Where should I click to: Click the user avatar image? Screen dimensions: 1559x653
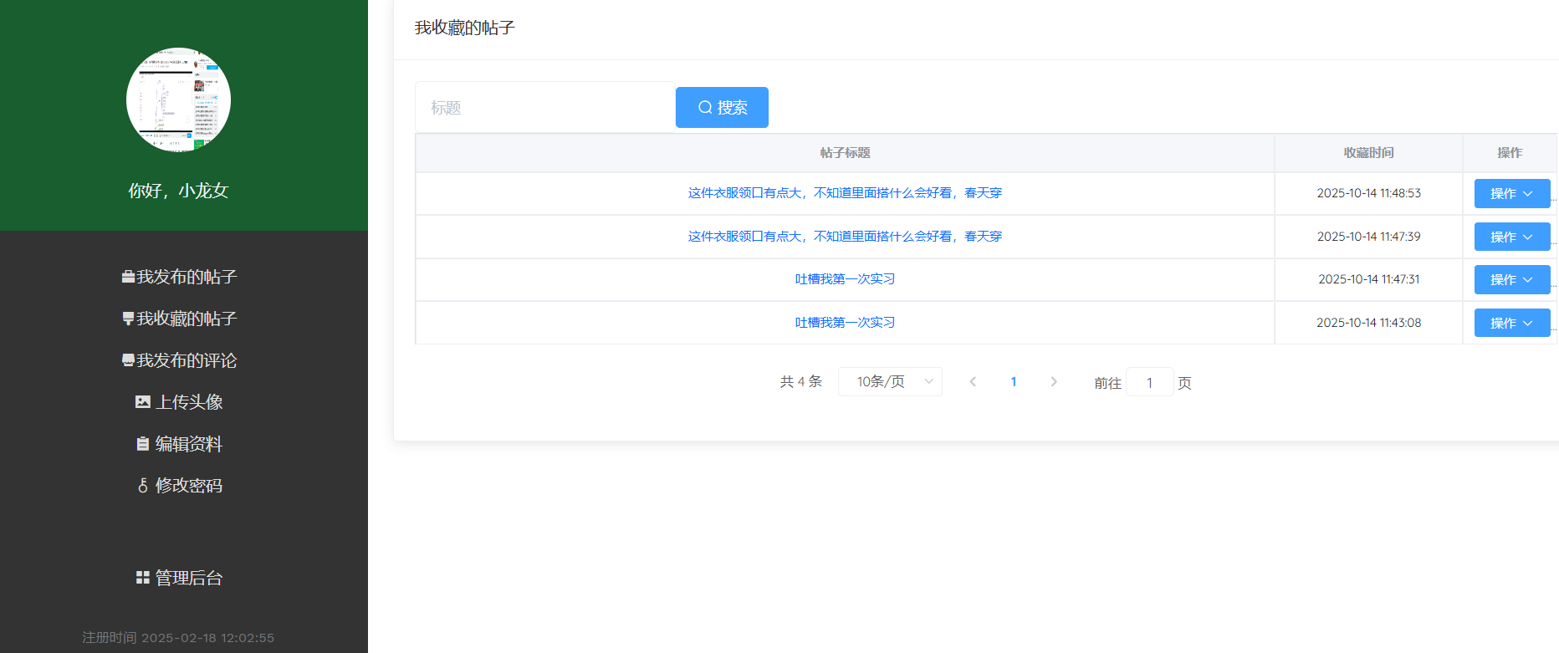point(178,99)
